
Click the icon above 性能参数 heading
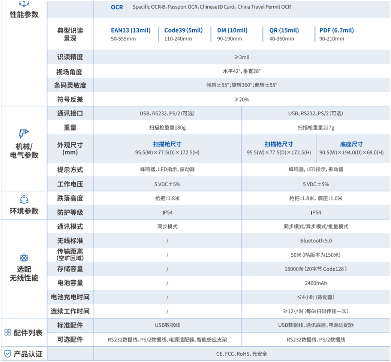(24, 3)
